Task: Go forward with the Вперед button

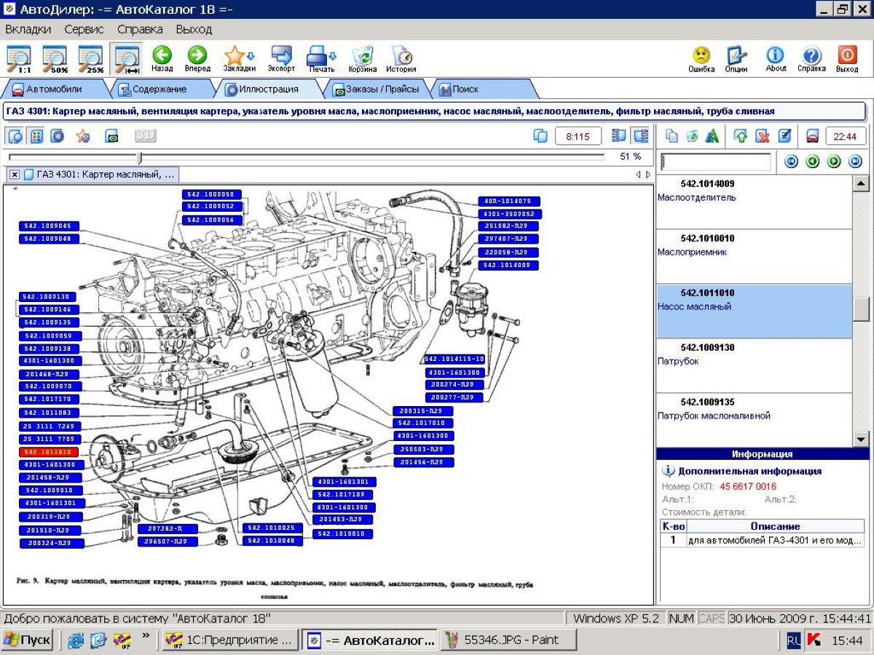Action: pos(197,59)
